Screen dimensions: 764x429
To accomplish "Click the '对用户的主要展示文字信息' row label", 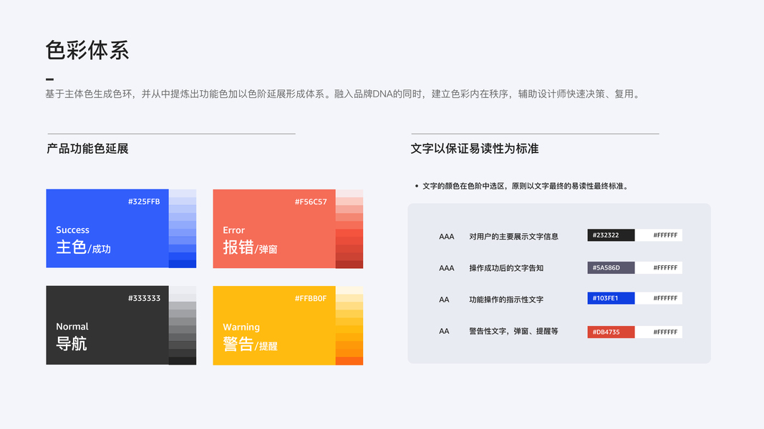I will (x=513, y=237).
